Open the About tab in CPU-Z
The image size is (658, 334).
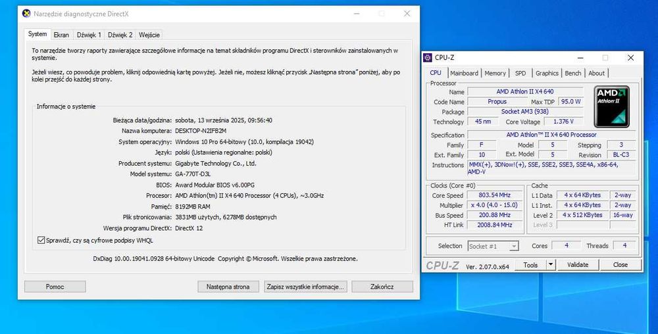596,73
